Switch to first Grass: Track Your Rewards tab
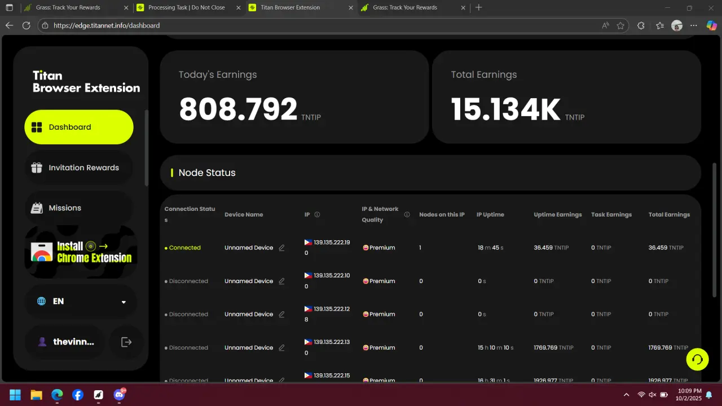The image size is (722, 406). (x=75, y=7)
